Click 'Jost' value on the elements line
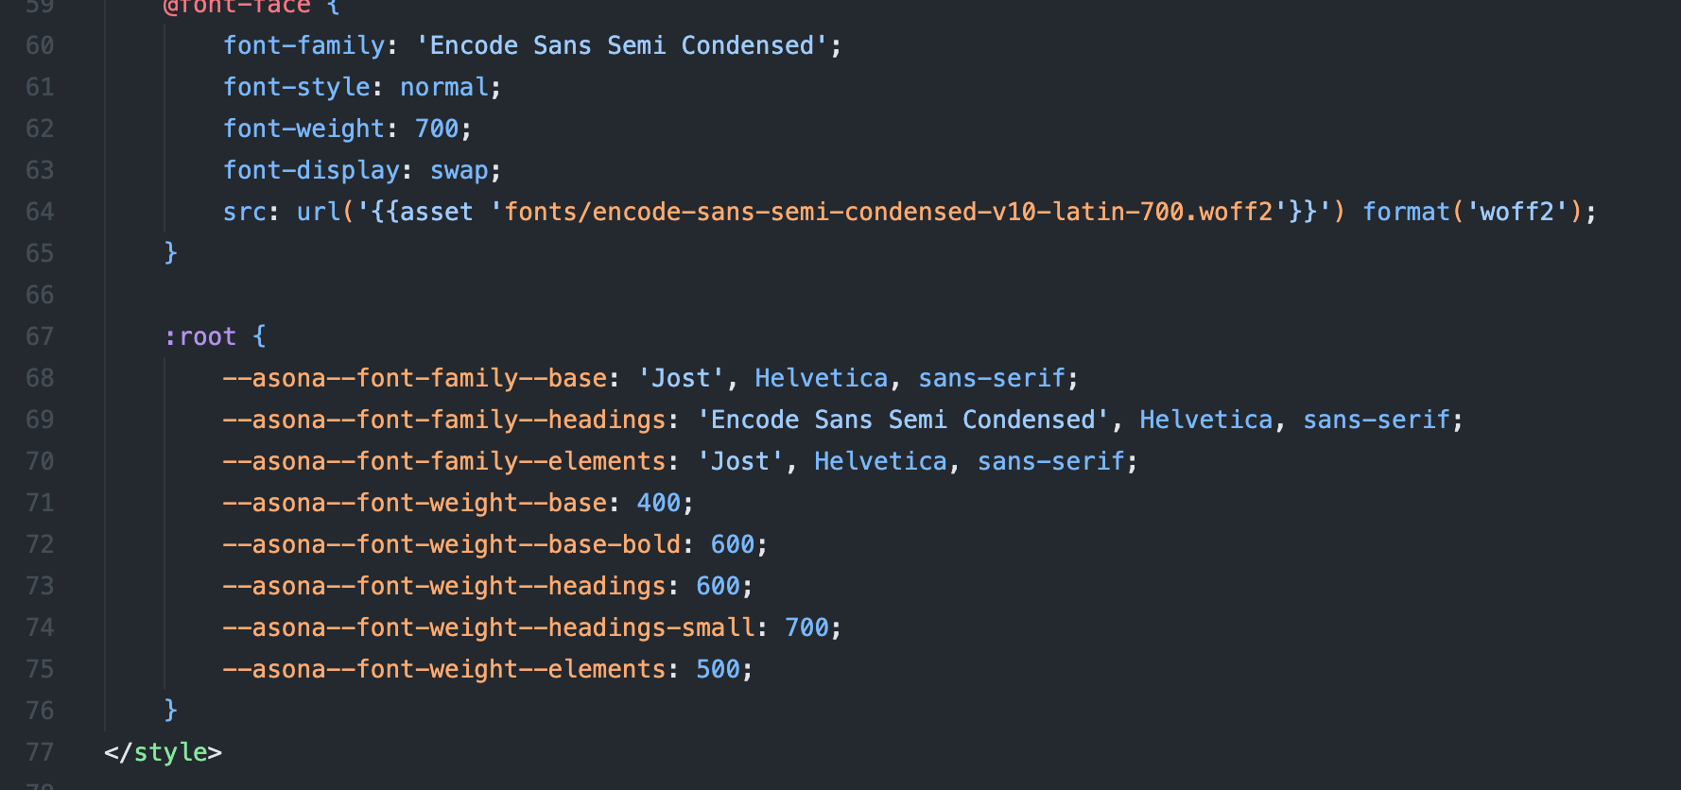This screenshot has width=1681, height=790. click(740, 461)
